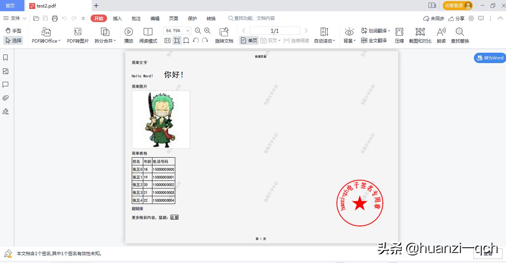This screenshot has width=506, height=263.
Task: Click the 转为Word conversion button
Action: pos(490,58)
